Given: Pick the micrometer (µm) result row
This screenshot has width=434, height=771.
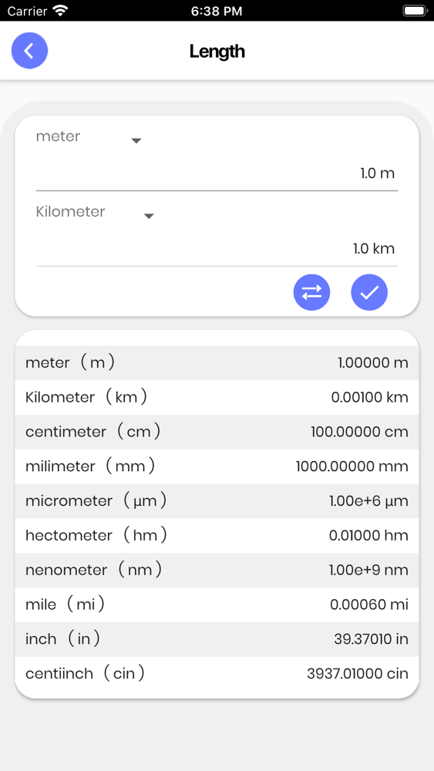Looking at the screenshot, I should coord(217,501).
